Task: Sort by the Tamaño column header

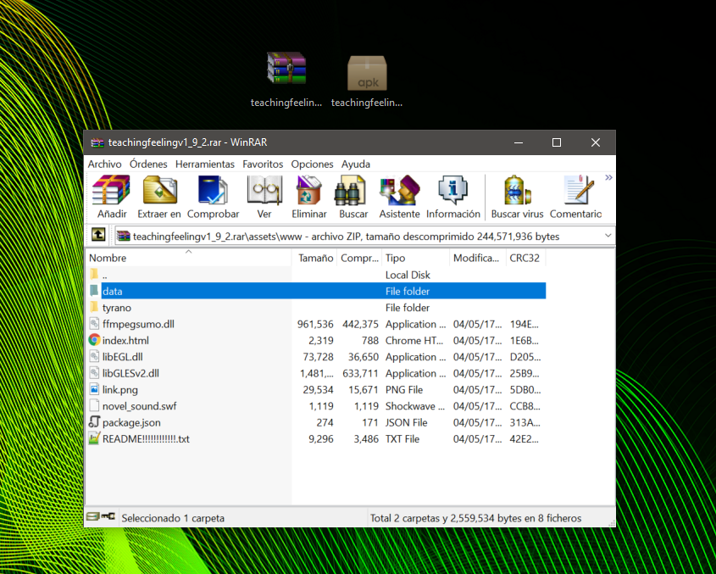Action: (314, 258)
